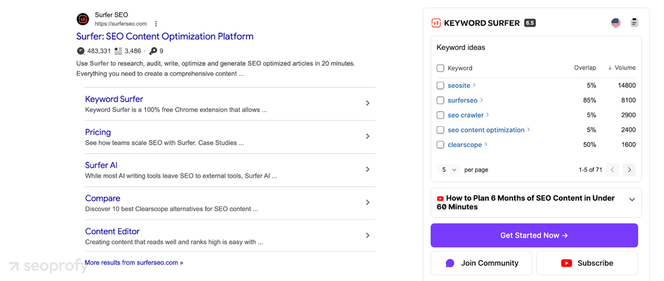The image size is (664, 281).
Task: Go to next page of keyword ideas
Action: click(629, 170)
